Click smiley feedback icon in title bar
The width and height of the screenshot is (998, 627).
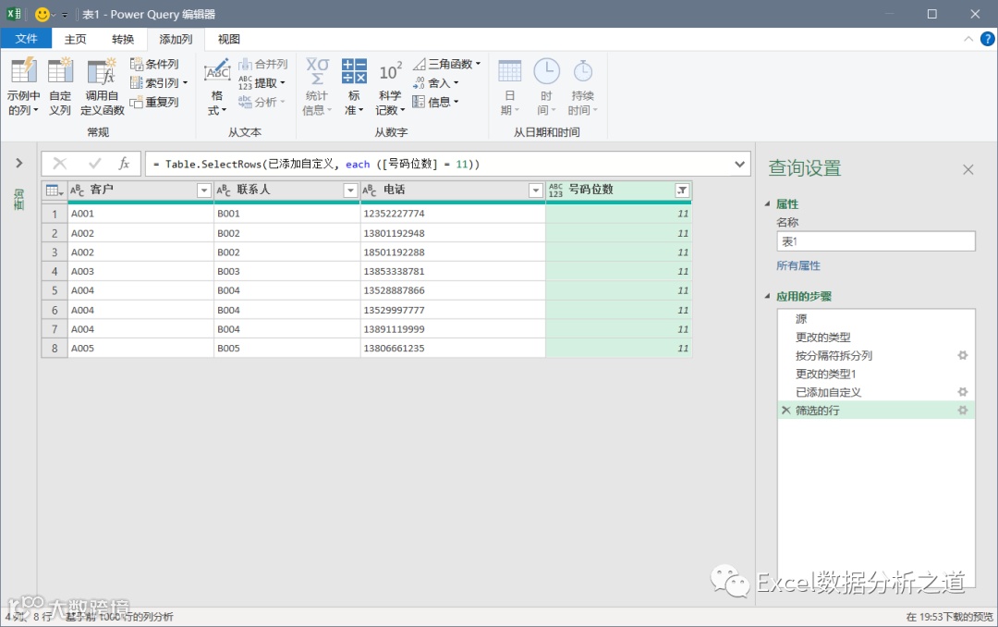click(43, 14)
